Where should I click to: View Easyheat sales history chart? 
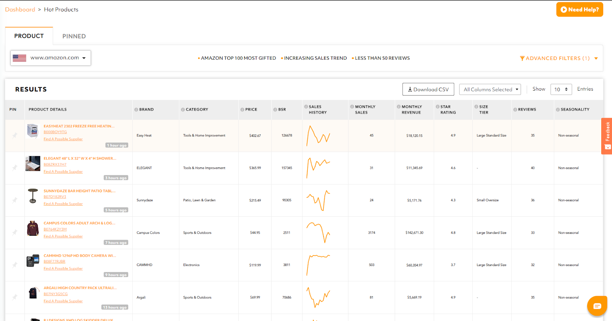[318, 136]
